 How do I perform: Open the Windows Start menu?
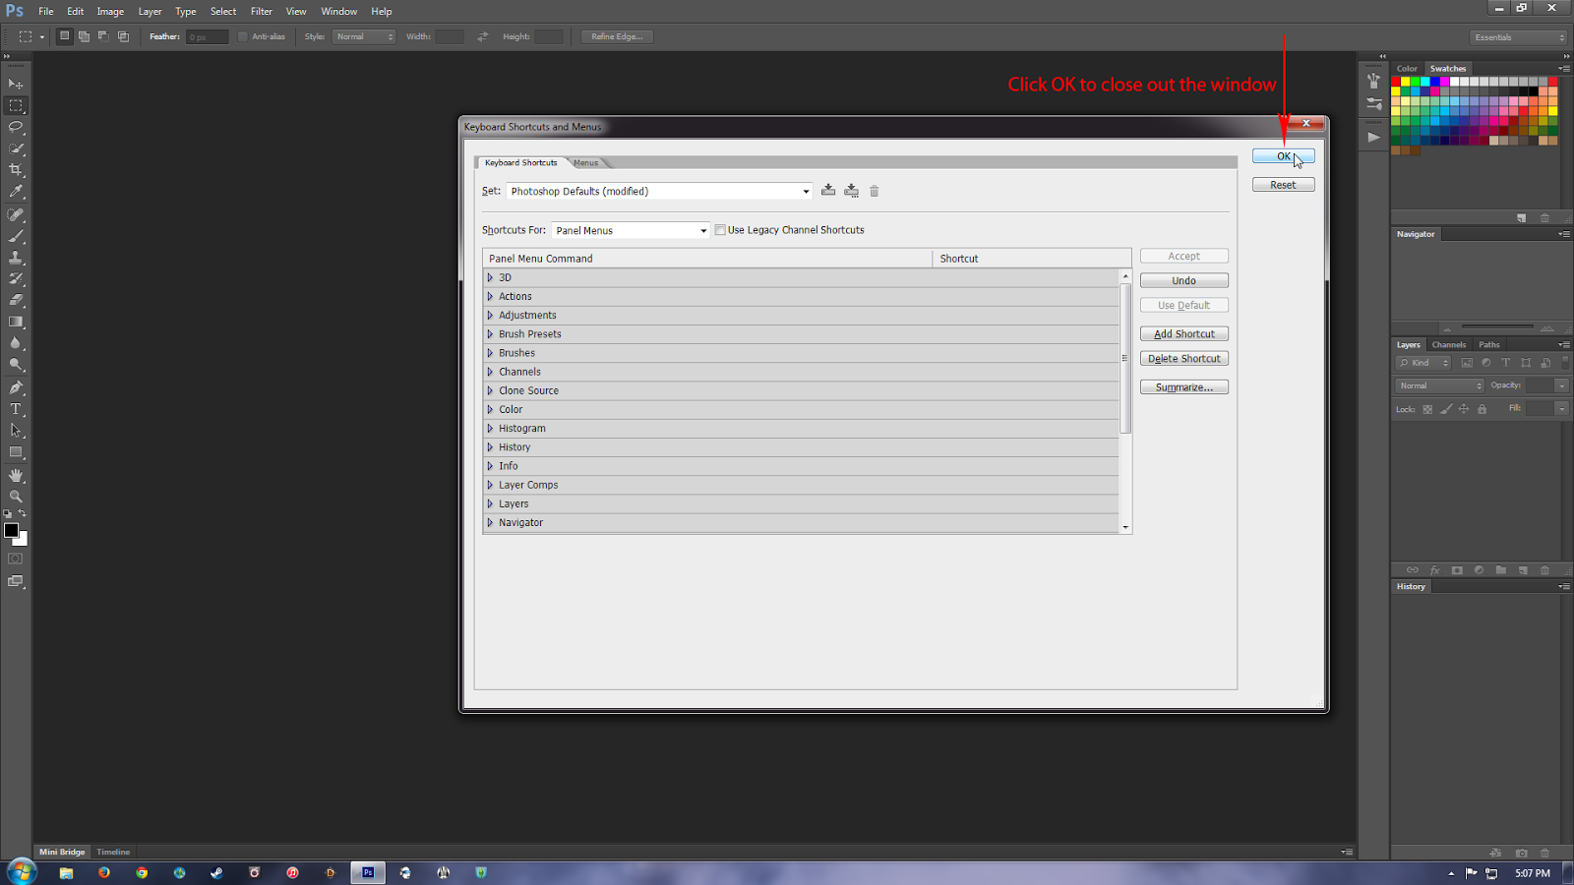pos(22,871)
